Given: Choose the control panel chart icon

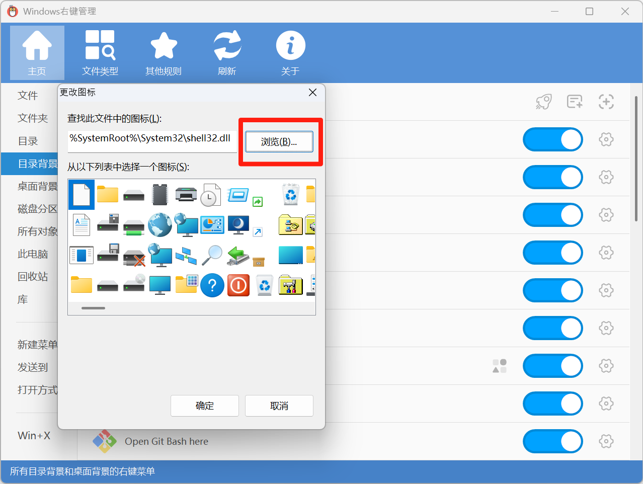Looking at the screenshot, I should click(x=212, y=225).
